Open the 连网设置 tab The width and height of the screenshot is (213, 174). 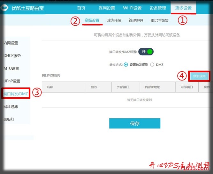[107, 8]
